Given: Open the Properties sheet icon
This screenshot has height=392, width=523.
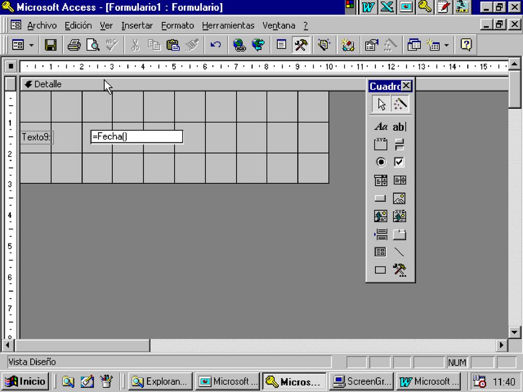Looking at the screenshot, I should (371, 45).
